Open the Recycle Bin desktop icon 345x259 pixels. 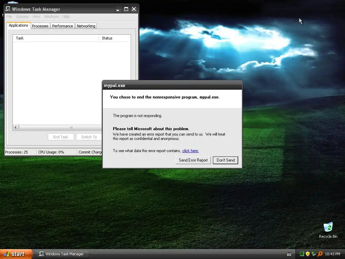coord(328,230)
